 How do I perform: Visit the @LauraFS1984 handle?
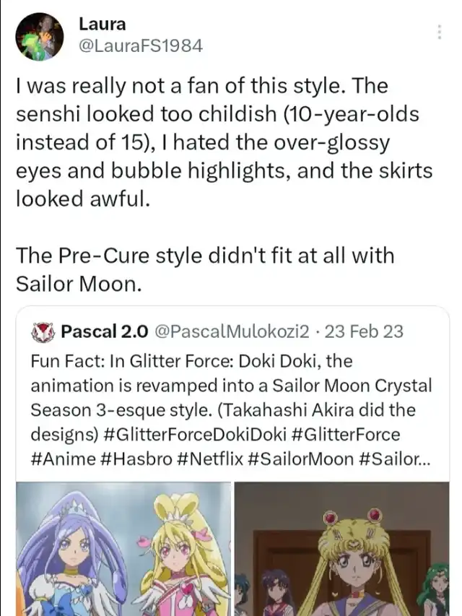tap(140, 45)
